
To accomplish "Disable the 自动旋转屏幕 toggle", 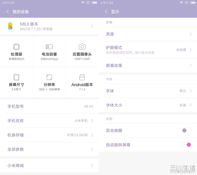I will click(186, 145).
